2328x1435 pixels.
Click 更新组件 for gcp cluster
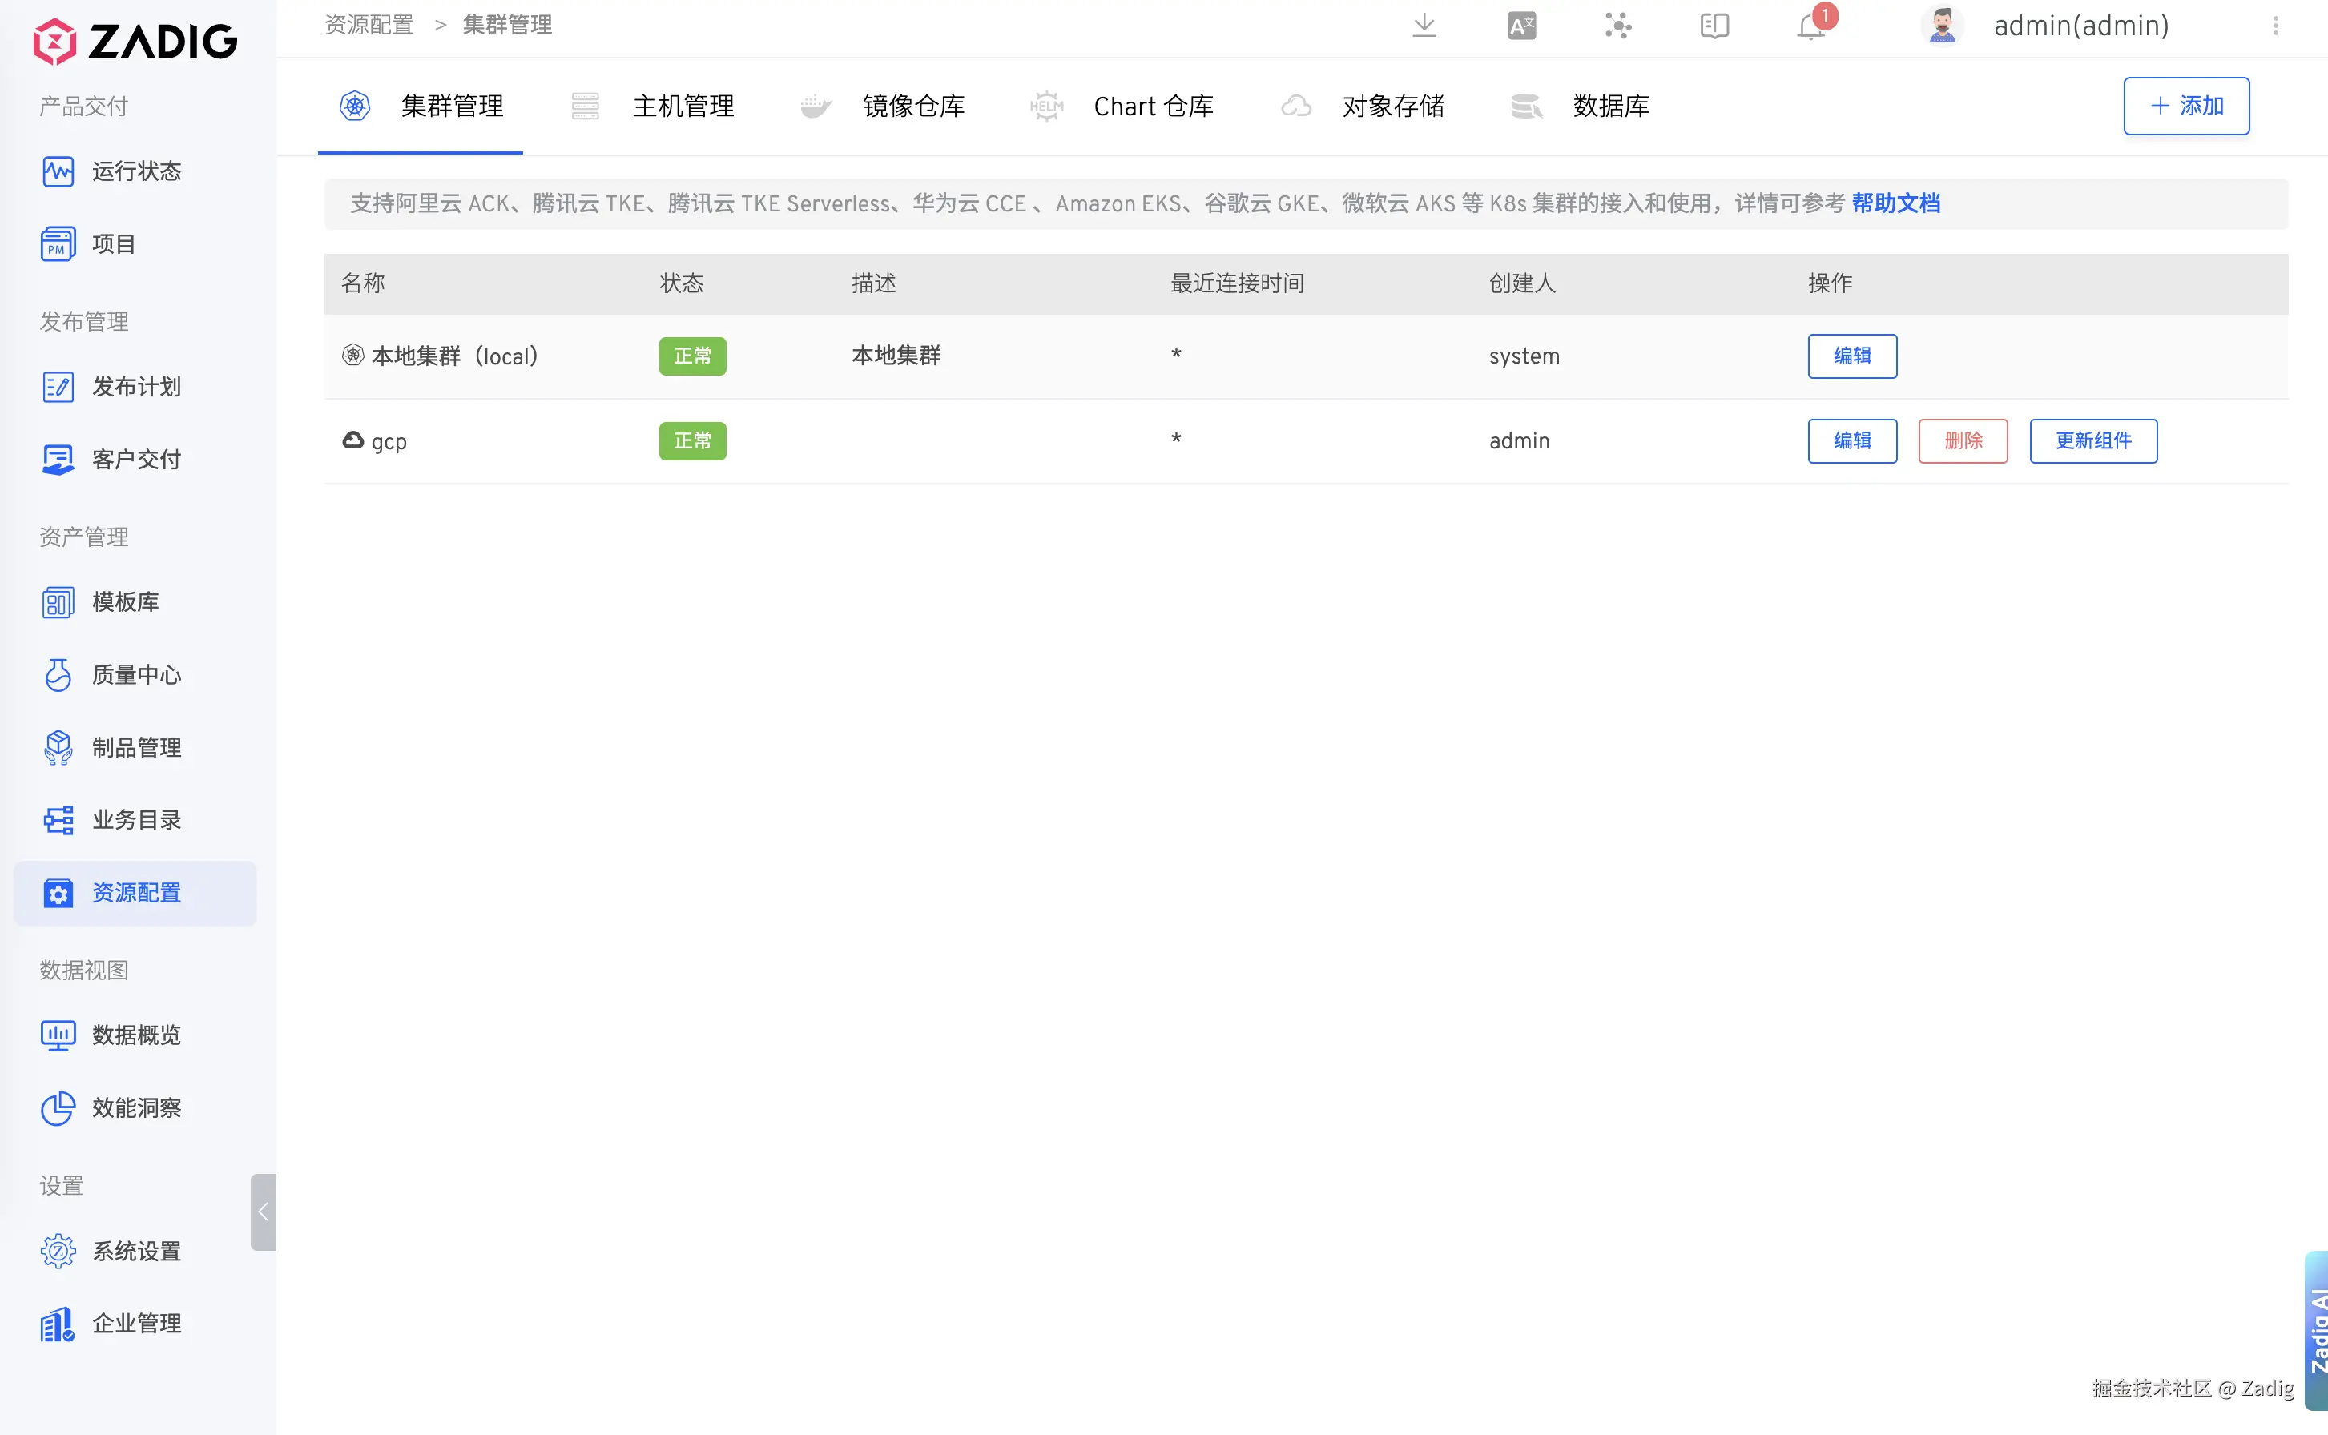pyautogui.click(x=2092, y=441)
